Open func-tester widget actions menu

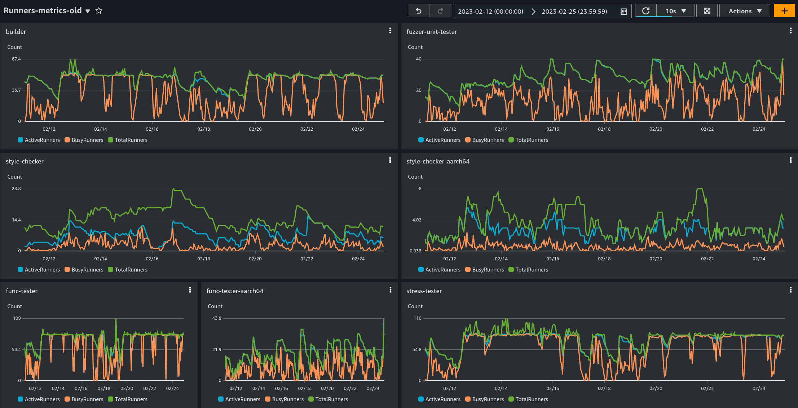(x=190, y=290)
